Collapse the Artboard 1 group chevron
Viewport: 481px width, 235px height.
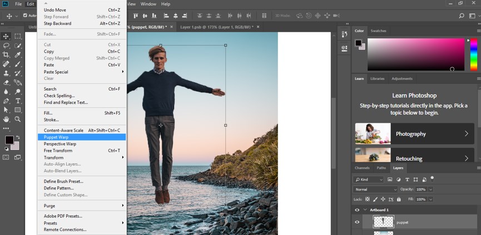pos(366,210)
